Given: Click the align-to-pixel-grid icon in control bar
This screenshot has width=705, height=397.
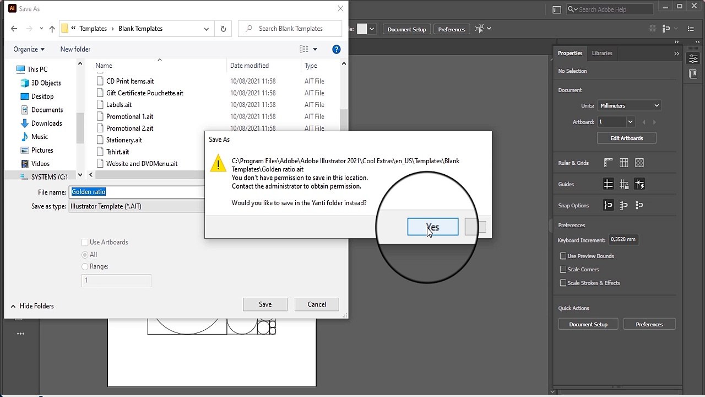Looking at the screenshot, I should [x=653, y=29].
